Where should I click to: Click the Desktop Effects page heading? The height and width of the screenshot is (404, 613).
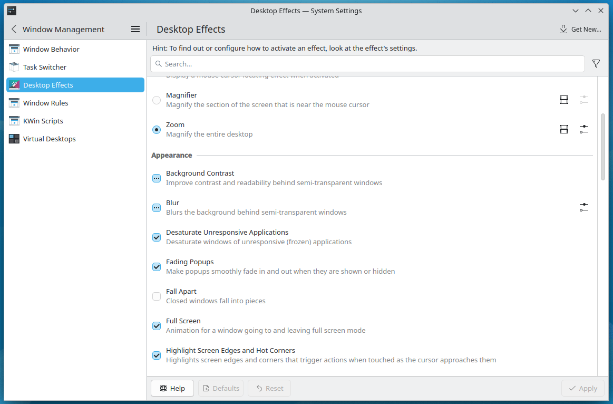click(191, 30)
